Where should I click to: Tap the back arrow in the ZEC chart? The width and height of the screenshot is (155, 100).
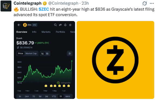19,25
